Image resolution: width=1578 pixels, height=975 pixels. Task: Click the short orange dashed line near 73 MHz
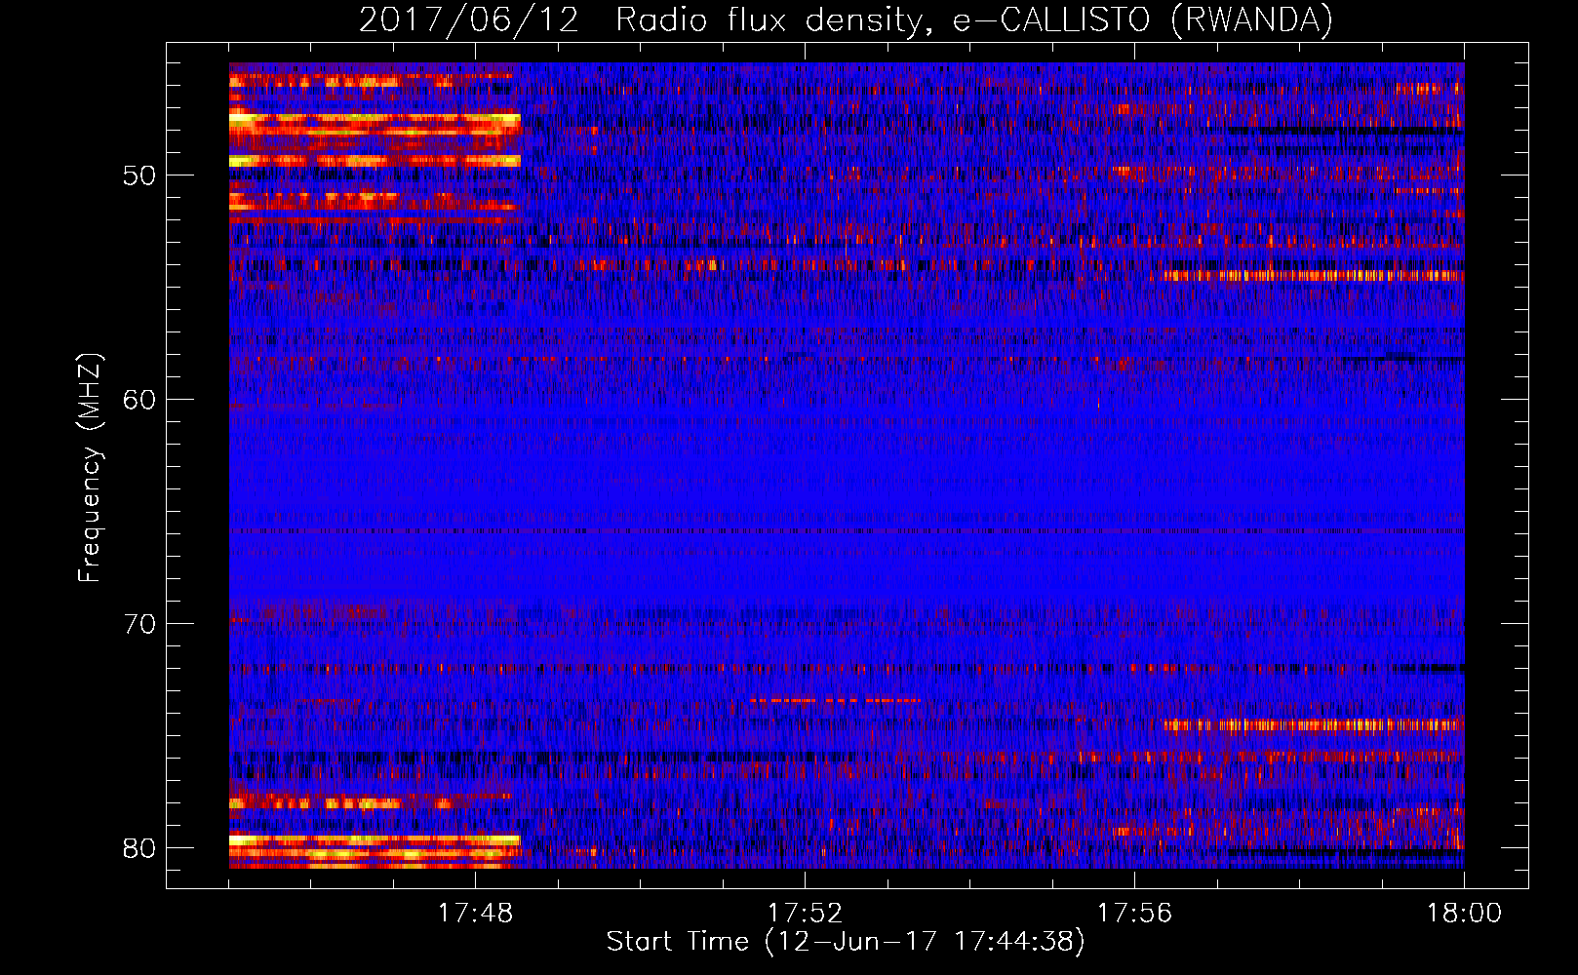pos(835,700)
